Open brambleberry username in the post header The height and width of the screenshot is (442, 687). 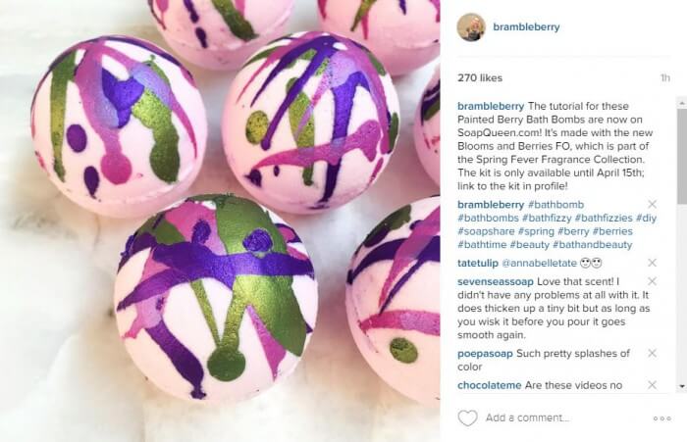click(x=526, y=27)
